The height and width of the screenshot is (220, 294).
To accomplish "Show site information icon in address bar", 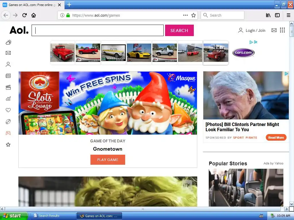I will coord(62,15).
